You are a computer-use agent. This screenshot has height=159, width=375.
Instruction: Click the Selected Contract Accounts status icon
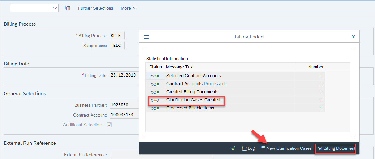click(x=155, y=76)
